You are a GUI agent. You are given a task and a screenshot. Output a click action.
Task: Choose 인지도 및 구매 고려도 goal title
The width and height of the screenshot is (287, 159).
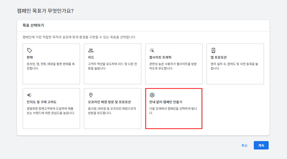[x=42, y=102]
